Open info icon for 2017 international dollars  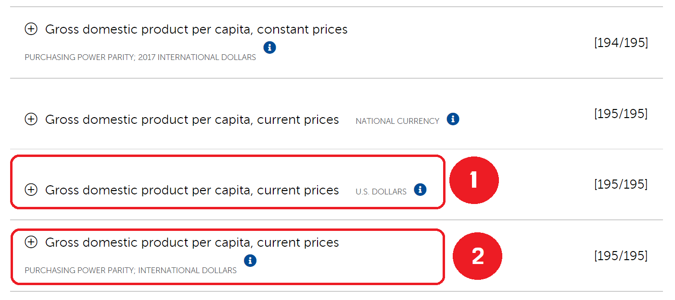click(x=270, y=48)
